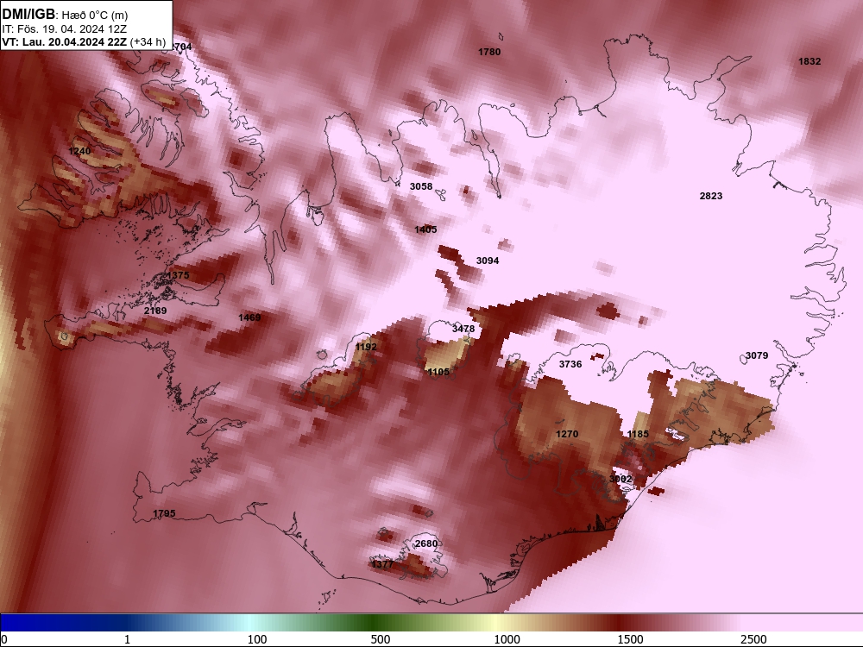The image size is (863, 647).
Task: Click the map value 1795
Action: (164, 514)
